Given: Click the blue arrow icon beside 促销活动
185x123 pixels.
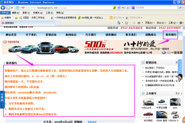Looking at the screenshot, I should [x=143, y=63].
